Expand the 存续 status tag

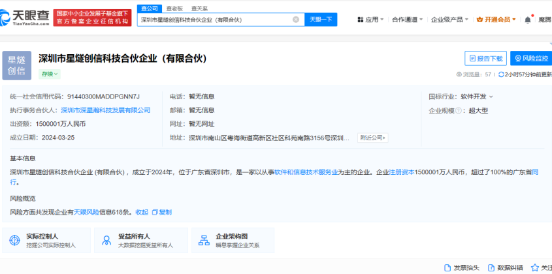tap(50, 74)
